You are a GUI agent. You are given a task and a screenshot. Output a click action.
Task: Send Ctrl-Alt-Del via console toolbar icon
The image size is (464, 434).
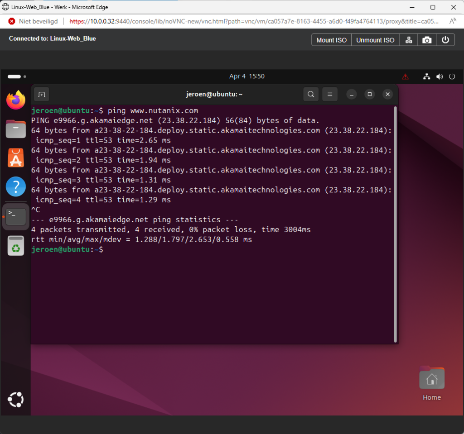pos(409,40)
